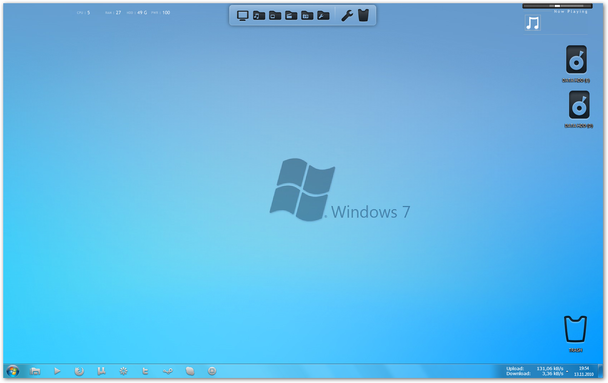608x383 pixels.
Task: Open the Computer monitor icon in the dock
Action: [243, 16]
